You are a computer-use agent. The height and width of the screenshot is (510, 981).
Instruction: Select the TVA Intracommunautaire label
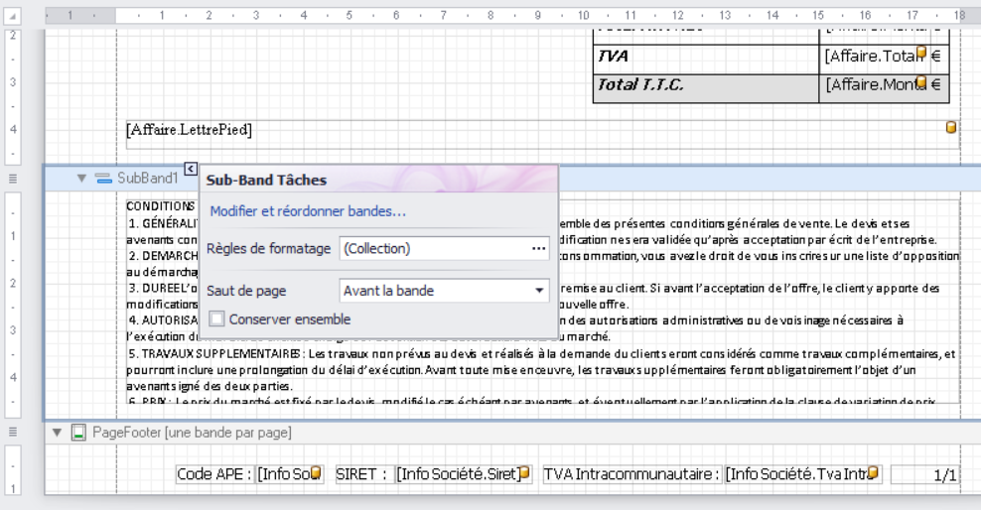click(631, 474)
